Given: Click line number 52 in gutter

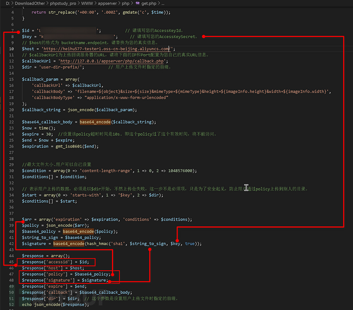Looking at the screenshot, I should (11, 304).
